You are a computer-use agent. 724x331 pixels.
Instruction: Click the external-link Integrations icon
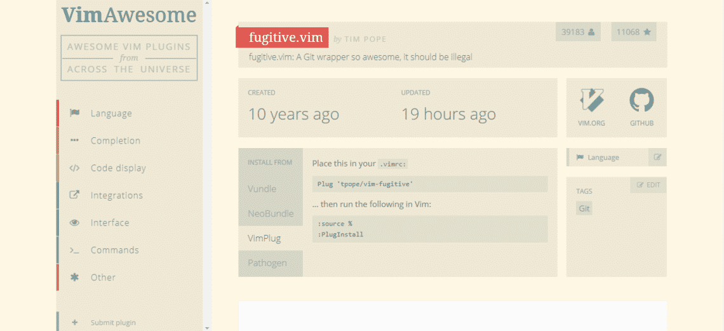74,195
